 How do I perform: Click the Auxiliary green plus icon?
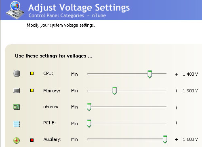click(x=17, y=141)
